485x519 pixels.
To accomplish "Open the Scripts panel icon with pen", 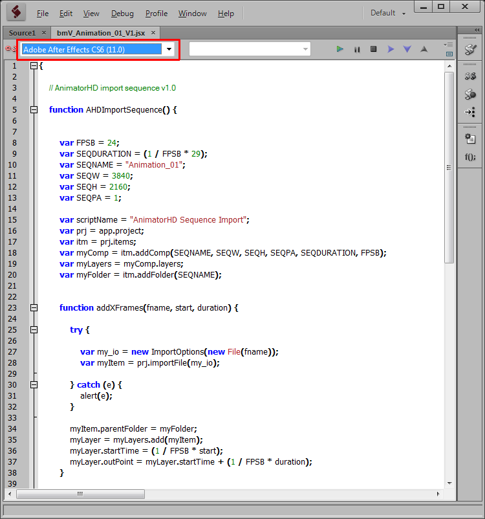I will coord(470,50).
